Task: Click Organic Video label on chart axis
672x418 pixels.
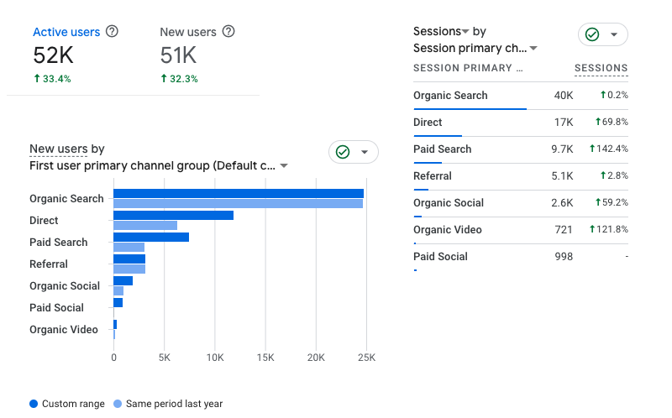Action: click(64, 330)
